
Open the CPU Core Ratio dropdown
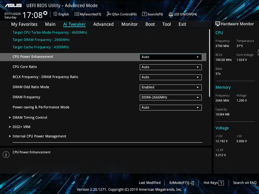click(x=171, y=67)
